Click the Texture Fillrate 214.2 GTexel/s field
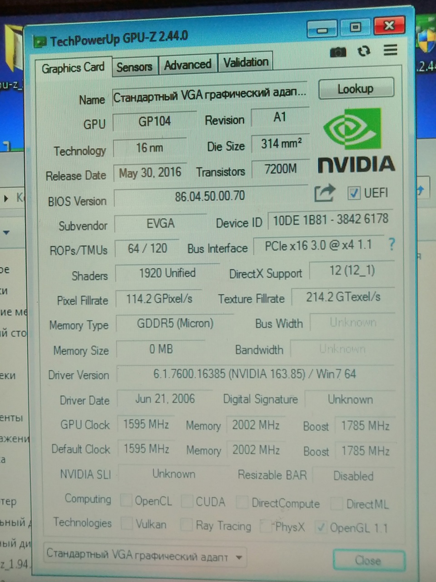 point(342,297)
